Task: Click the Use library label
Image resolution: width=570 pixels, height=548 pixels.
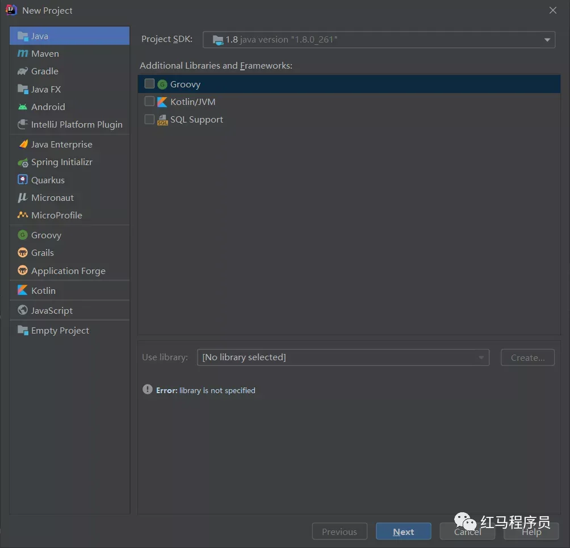Action: pyautogui.click(x=165, y=357)
